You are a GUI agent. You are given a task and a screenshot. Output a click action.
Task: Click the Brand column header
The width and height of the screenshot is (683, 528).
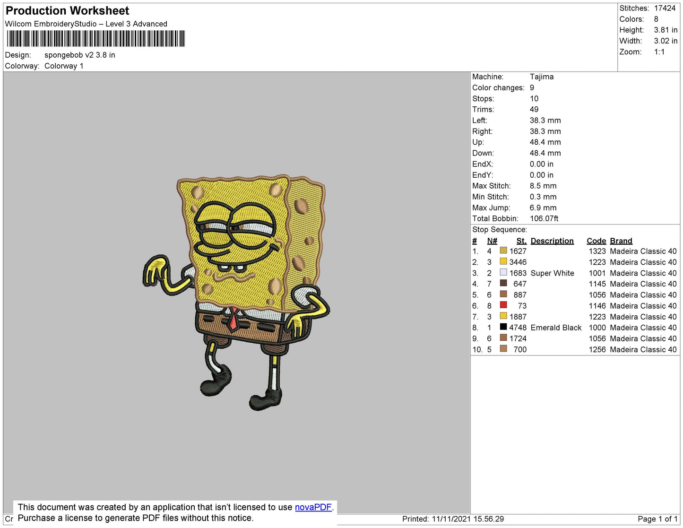point(621,241)
